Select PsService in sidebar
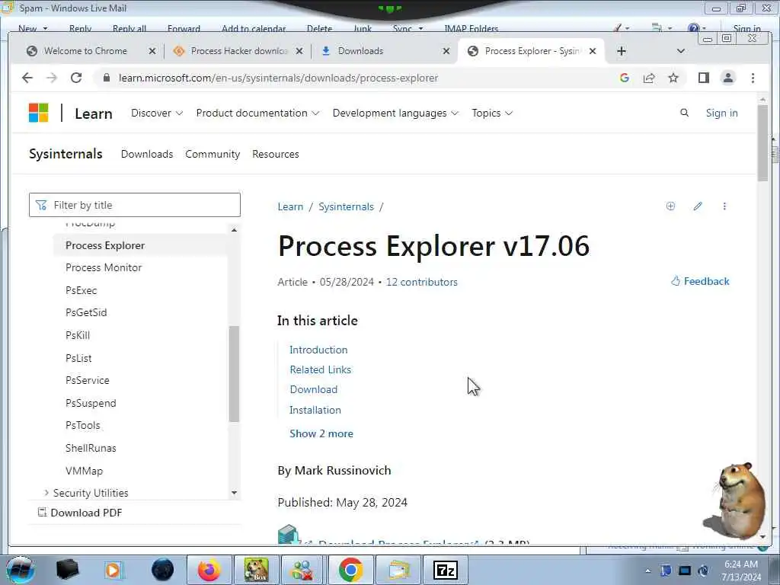The height and width of the screenshot is (585, 780). [x=87, y=380]
